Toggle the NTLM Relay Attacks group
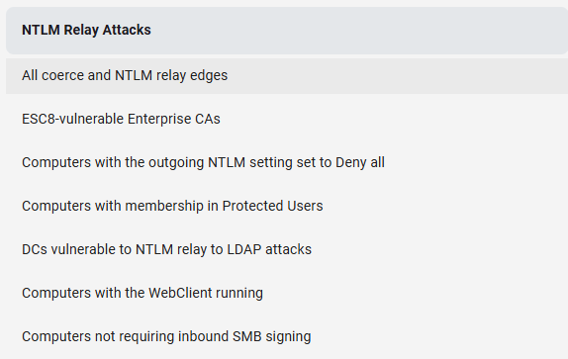The height and width of the screenshot is (359, 568). 287,31
